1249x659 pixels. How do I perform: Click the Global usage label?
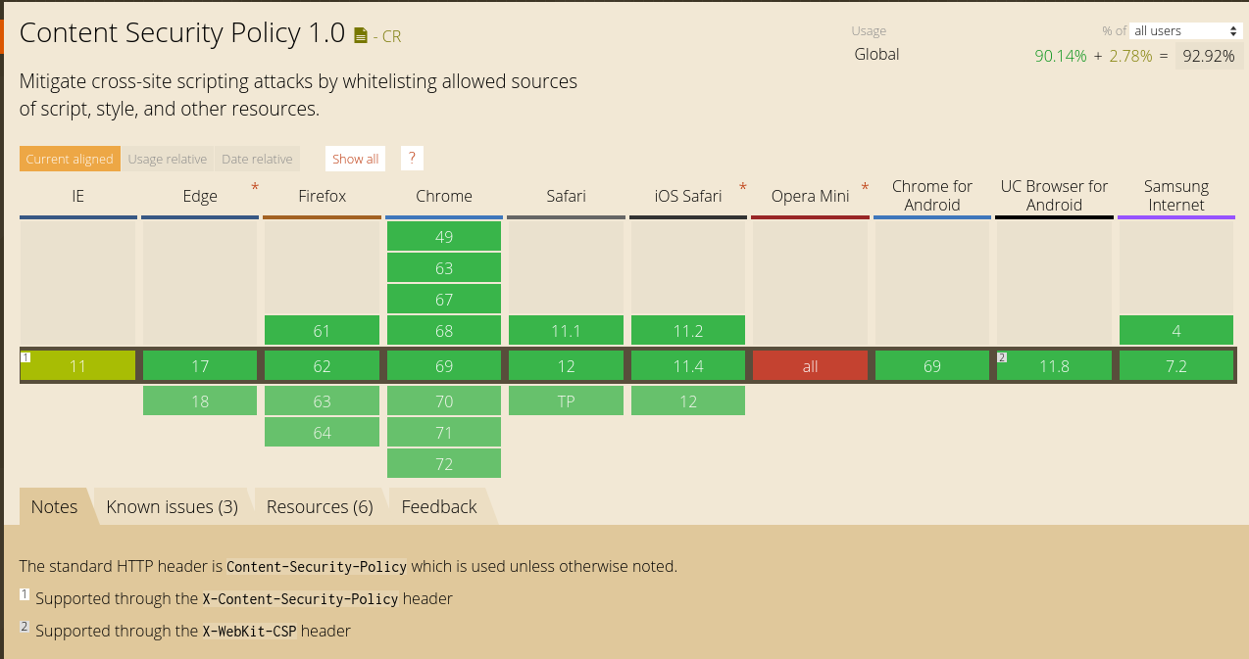(876, 54)
